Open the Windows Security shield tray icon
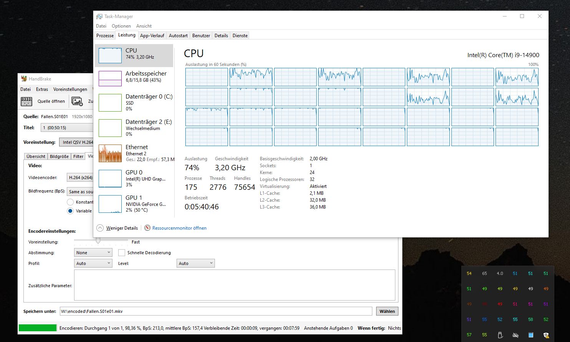Screen dimensions: 570x342 [546, 335]
